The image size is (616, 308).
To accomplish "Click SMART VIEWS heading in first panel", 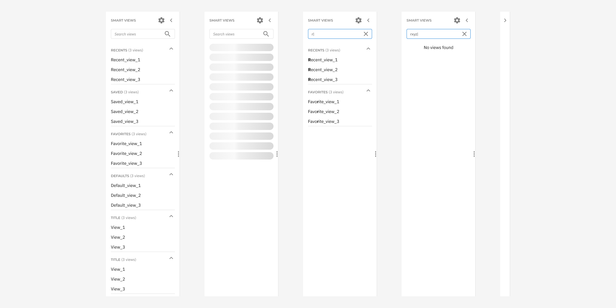I will pyautogui.click(x=124, y=20).
